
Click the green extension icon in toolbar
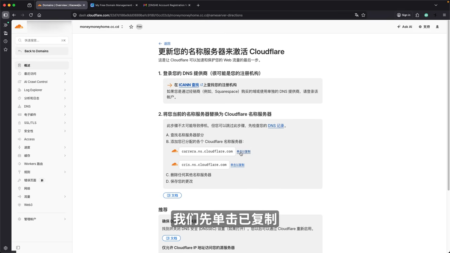[426, 15]
